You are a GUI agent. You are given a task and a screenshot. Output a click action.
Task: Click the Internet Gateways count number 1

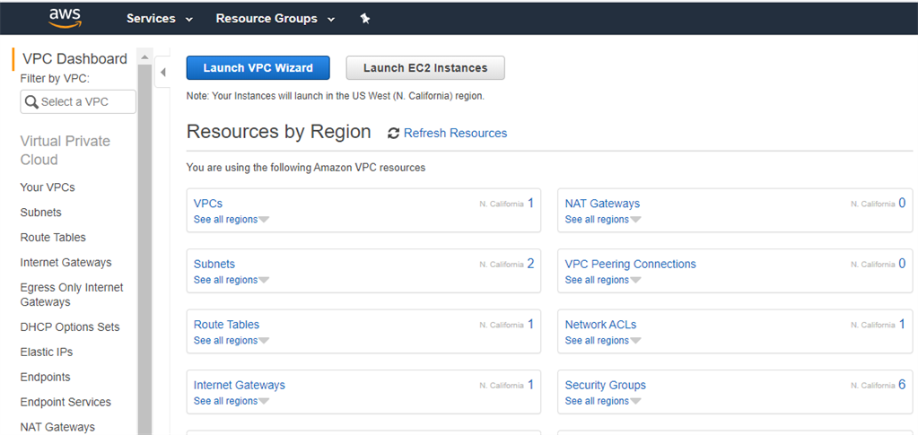[x=530, y=385]
